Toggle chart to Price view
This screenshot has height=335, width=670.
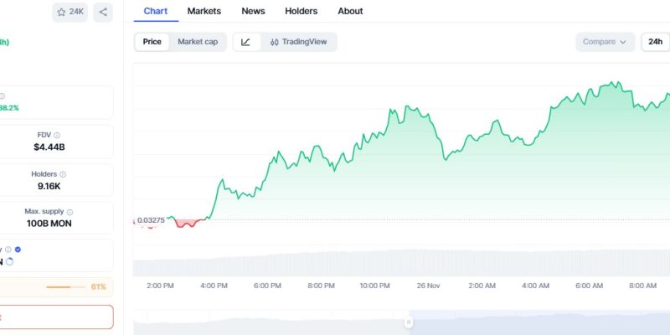coord(152,42)
